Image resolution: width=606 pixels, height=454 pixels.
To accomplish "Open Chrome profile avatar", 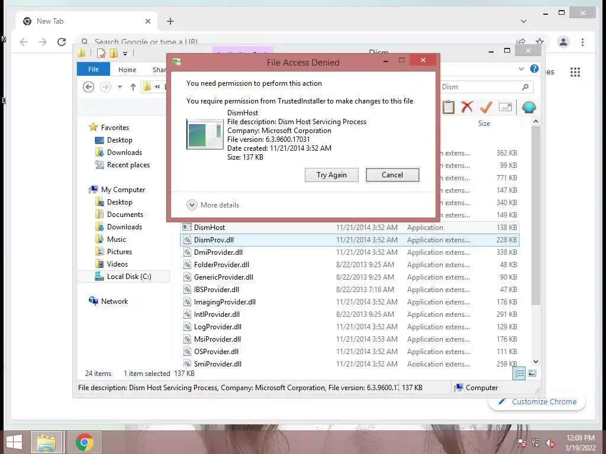I will (x=563, y=42).
